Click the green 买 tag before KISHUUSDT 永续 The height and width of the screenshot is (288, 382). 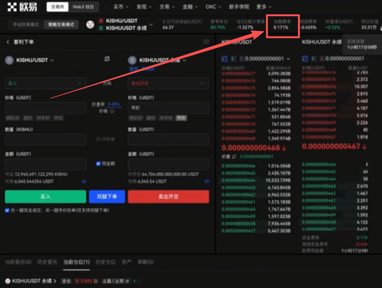101,28
